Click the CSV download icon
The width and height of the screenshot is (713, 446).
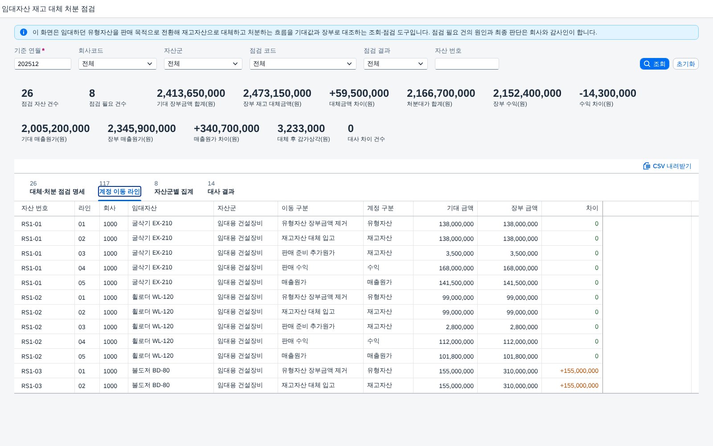[x=647, y=166]
